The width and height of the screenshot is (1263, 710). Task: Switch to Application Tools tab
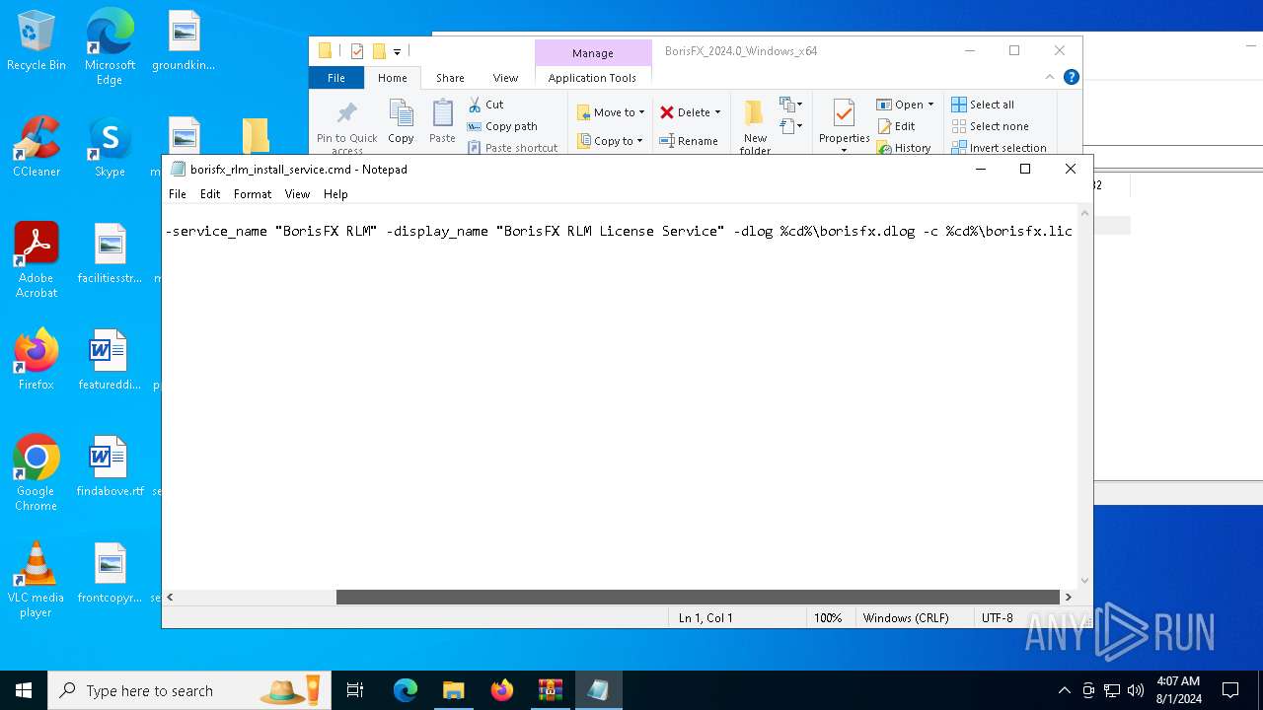coord(592,78)
